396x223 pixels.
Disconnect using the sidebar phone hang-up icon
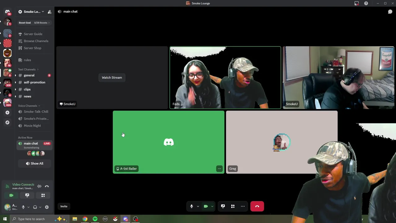[x=47, y=186]
